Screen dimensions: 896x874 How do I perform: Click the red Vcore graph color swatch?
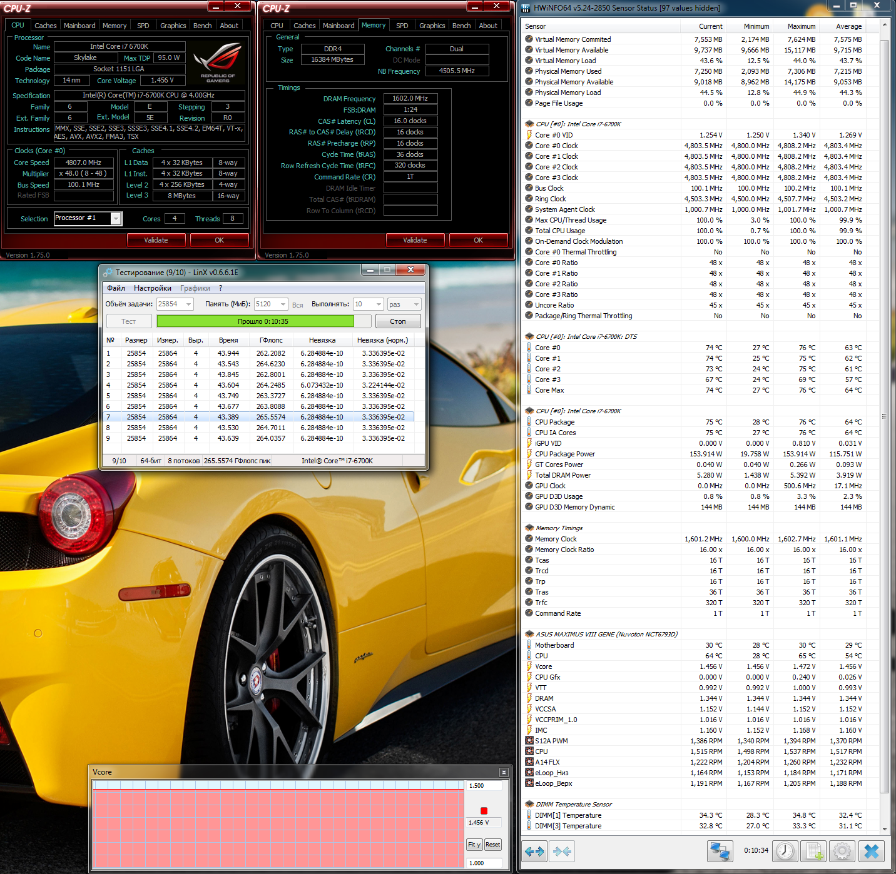tap(484, 811)
